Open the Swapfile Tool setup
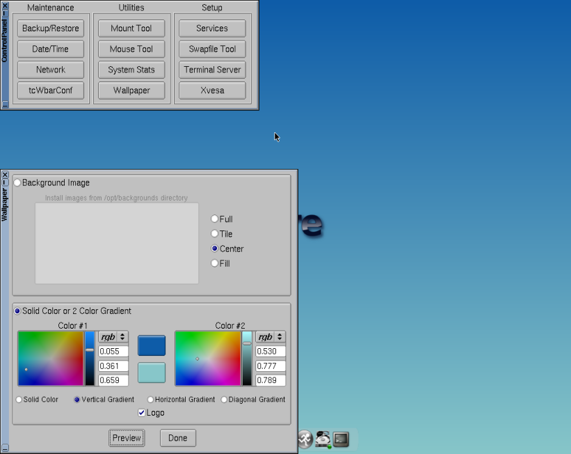Image resolution: width=571 pixels, height=454 pixels. 212,49
